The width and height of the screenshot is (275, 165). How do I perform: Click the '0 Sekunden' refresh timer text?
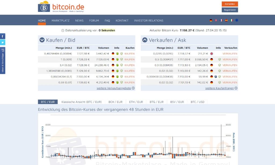[107, 31]
